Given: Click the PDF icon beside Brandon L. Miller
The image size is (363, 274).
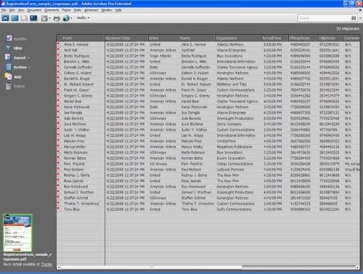Looking at the screenshot, I should [59, 62].
